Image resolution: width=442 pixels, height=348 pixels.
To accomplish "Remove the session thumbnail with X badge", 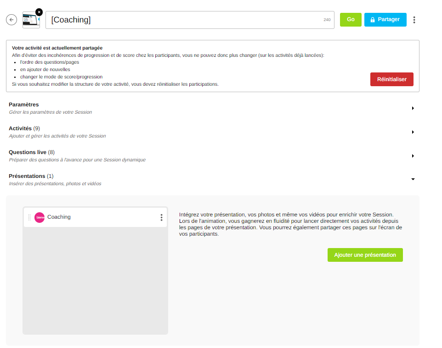I will point(39,12).
